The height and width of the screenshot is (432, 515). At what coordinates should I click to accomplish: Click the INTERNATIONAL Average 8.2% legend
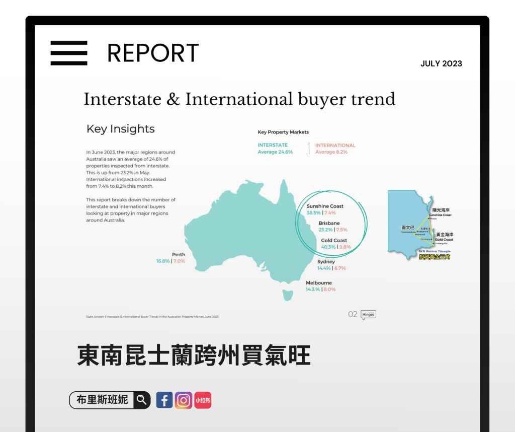[x=335, y=149]
